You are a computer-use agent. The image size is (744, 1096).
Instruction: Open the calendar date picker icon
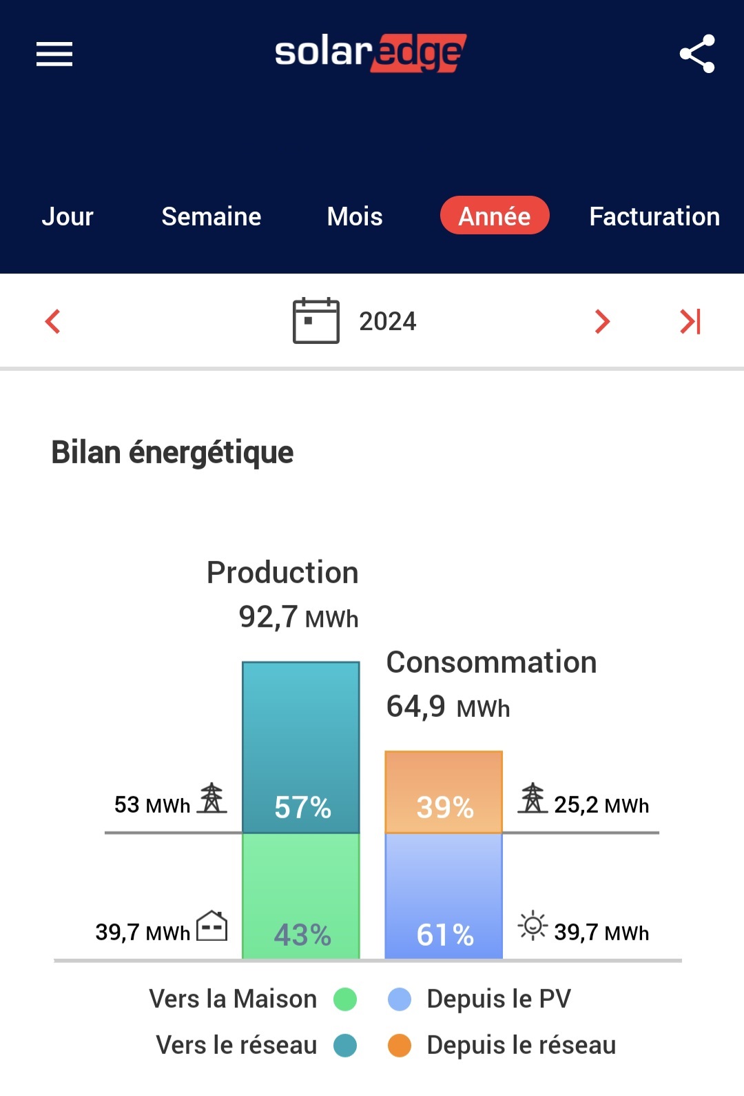pyautogui.click(x=316, y=321)
